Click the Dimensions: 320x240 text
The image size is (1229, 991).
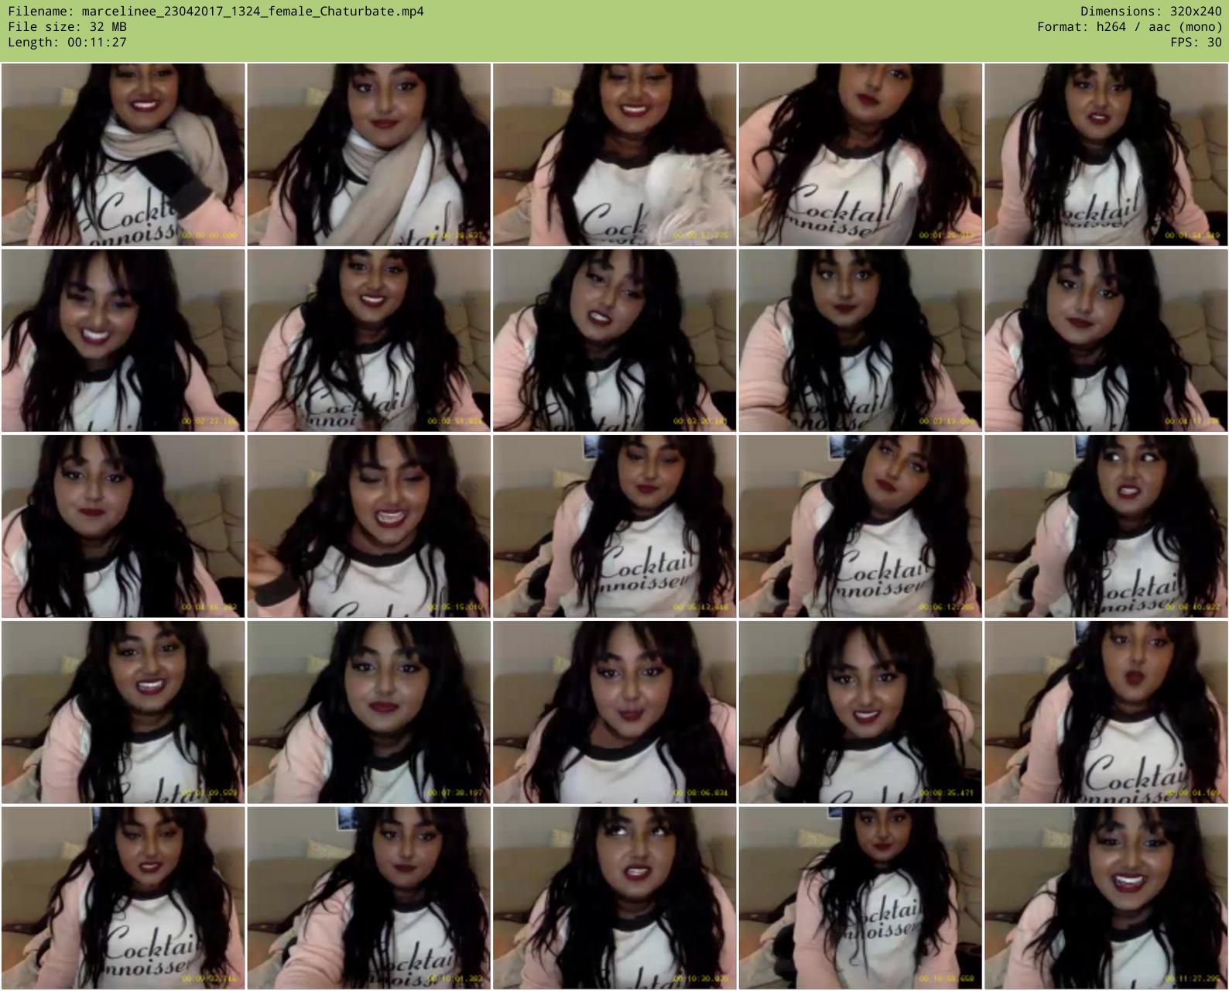pyautogui.click(x=1151, y=12)
